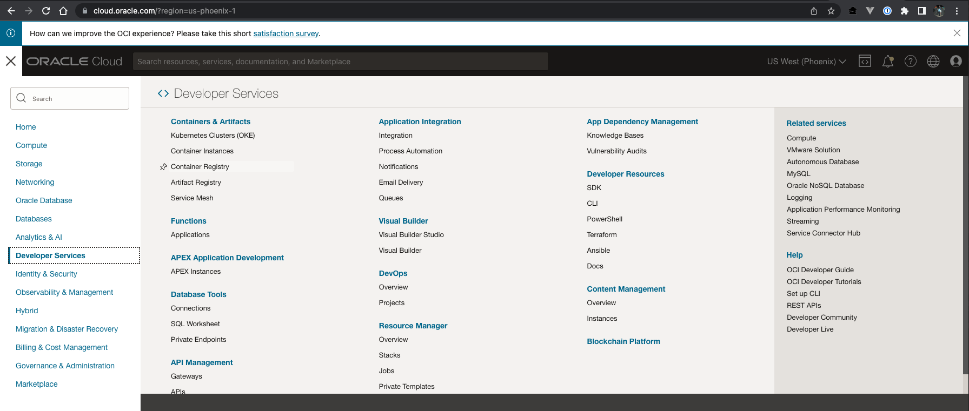Open Blockchain Platform heading link
Screen dimensions: 969x411
tap(623, 341)
